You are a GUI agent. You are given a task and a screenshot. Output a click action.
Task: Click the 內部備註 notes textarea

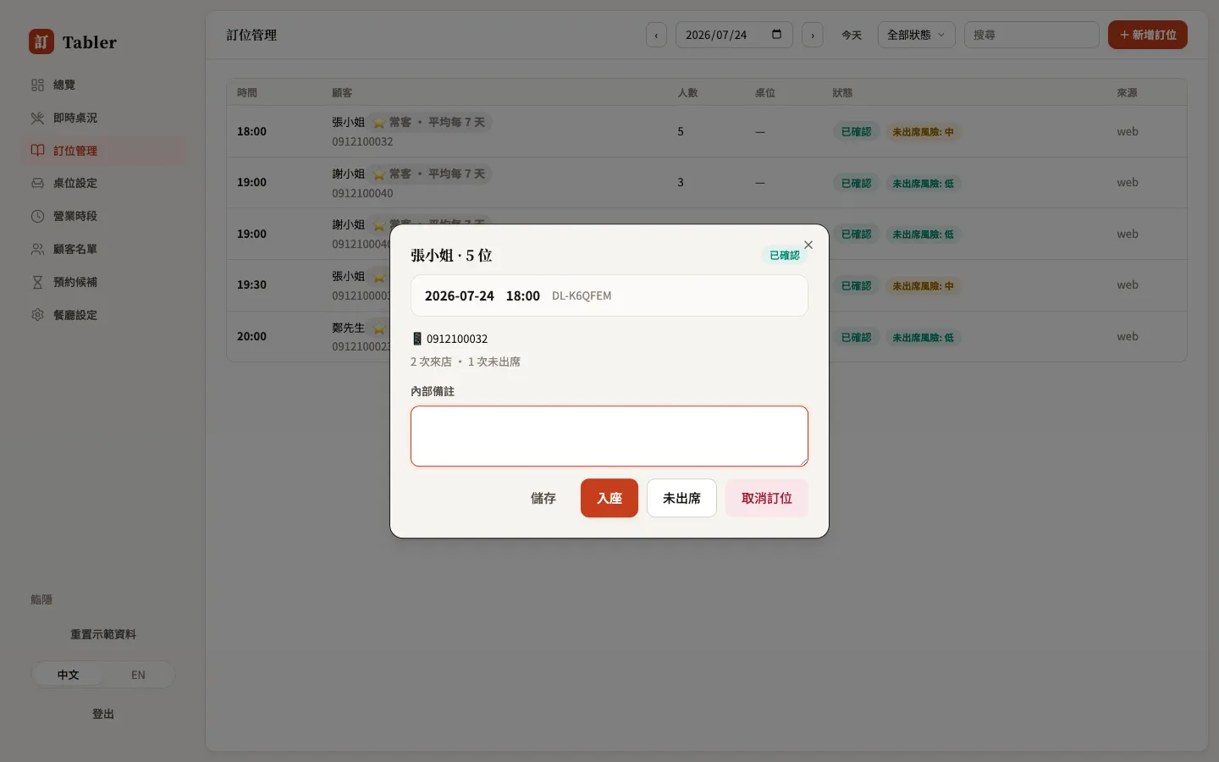coord(609,436)
